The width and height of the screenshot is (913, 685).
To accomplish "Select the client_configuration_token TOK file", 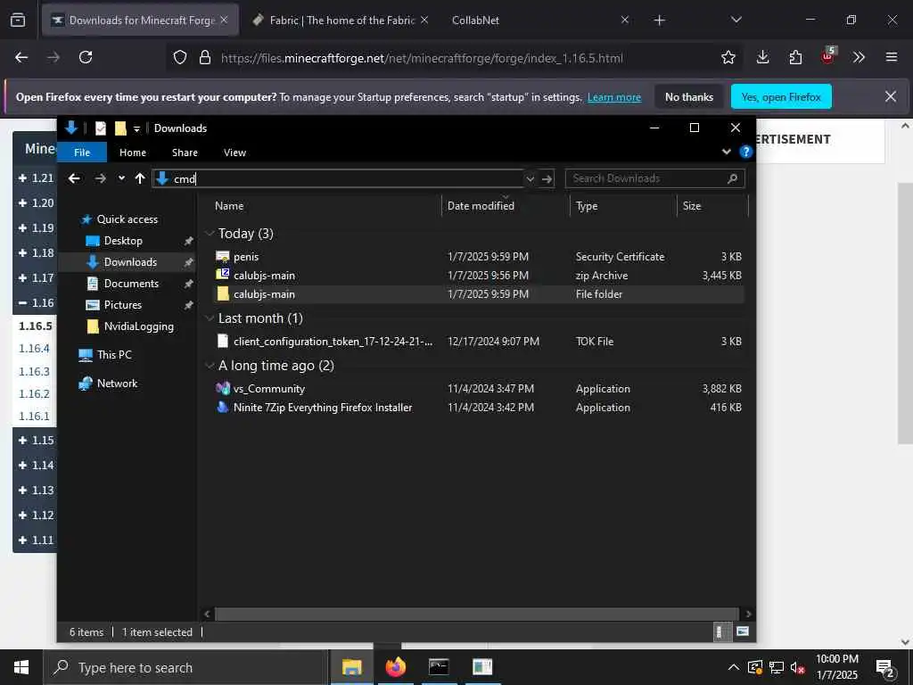I will [479, 342].
